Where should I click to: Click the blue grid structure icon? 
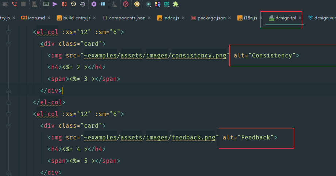103,4
